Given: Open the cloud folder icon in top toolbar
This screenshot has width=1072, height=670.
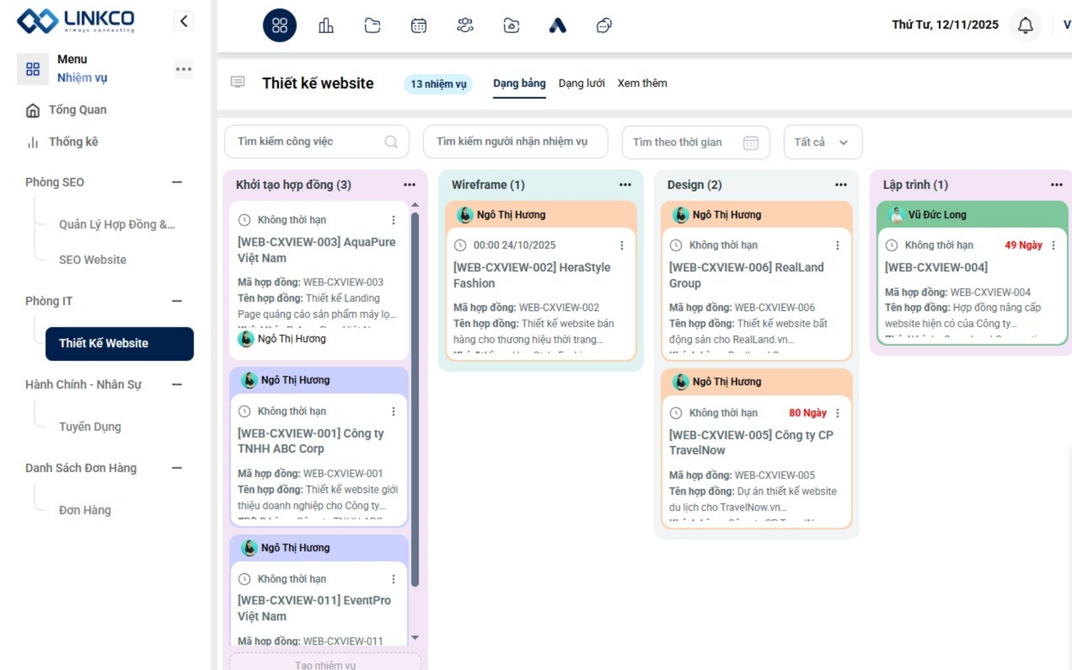Looking at the screenshot, I should click(511, 25).
